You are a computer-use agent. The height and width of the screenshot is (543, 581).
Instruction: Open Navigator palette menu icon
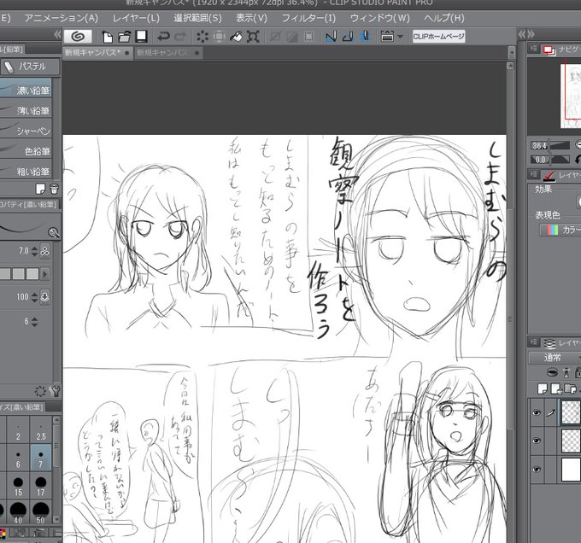coord(534,49)
